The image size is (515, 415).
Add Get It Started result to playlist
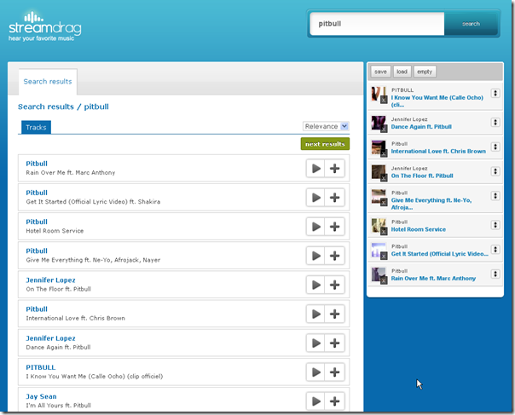335,198
